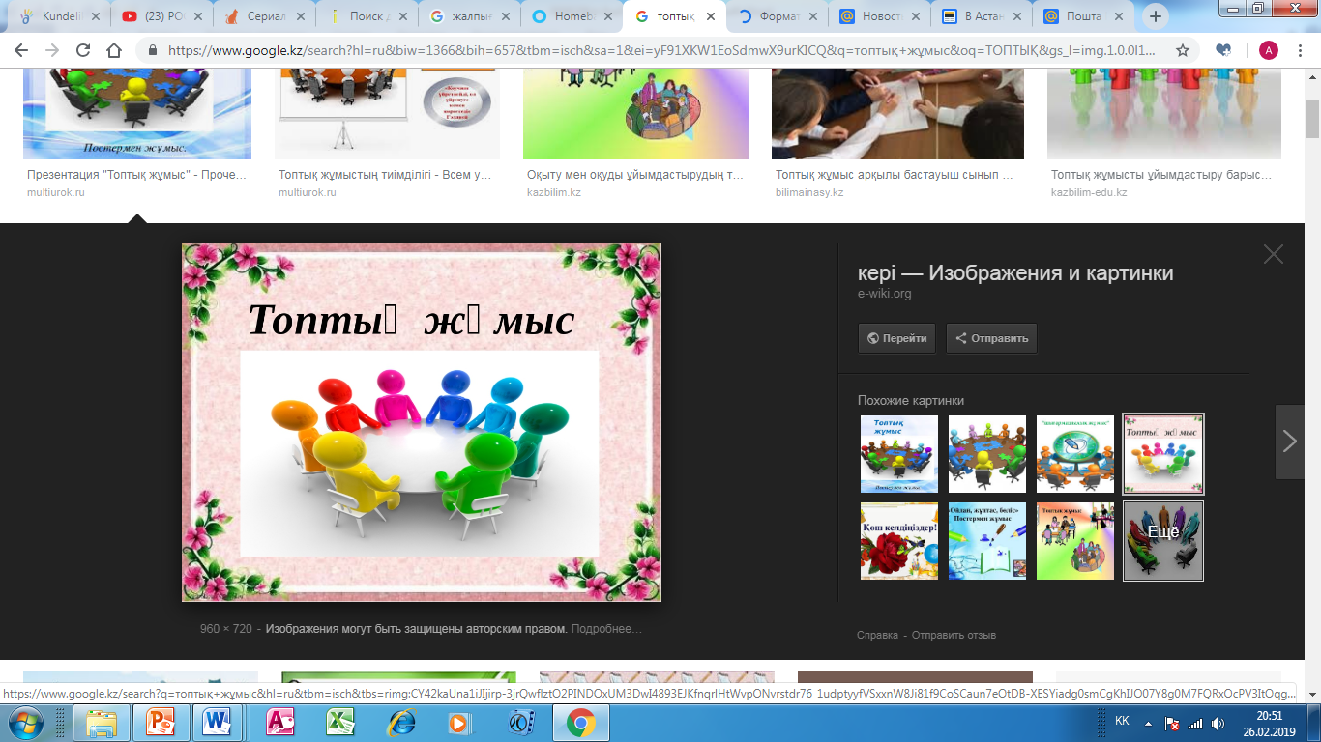Show the next image in the preview
The width and height of the screenshot is (1321, 742).
pos(1289,442)
